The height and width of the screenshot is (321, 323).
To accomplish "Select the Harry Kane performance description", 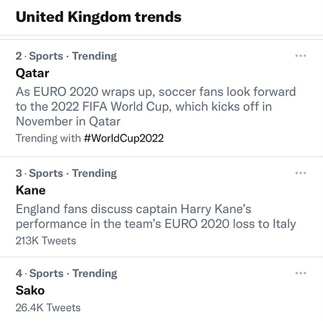I will click(156, 217).
